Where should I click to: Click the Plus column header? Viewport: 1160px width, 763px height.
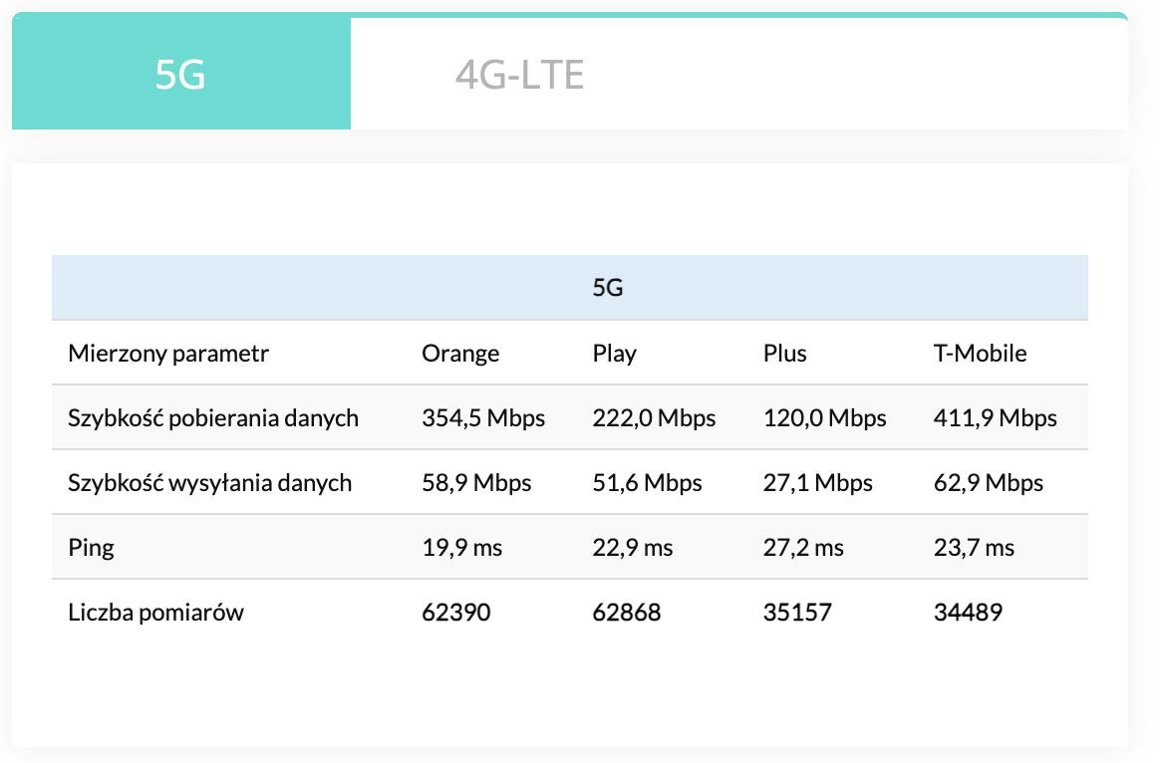click(784, 353)
